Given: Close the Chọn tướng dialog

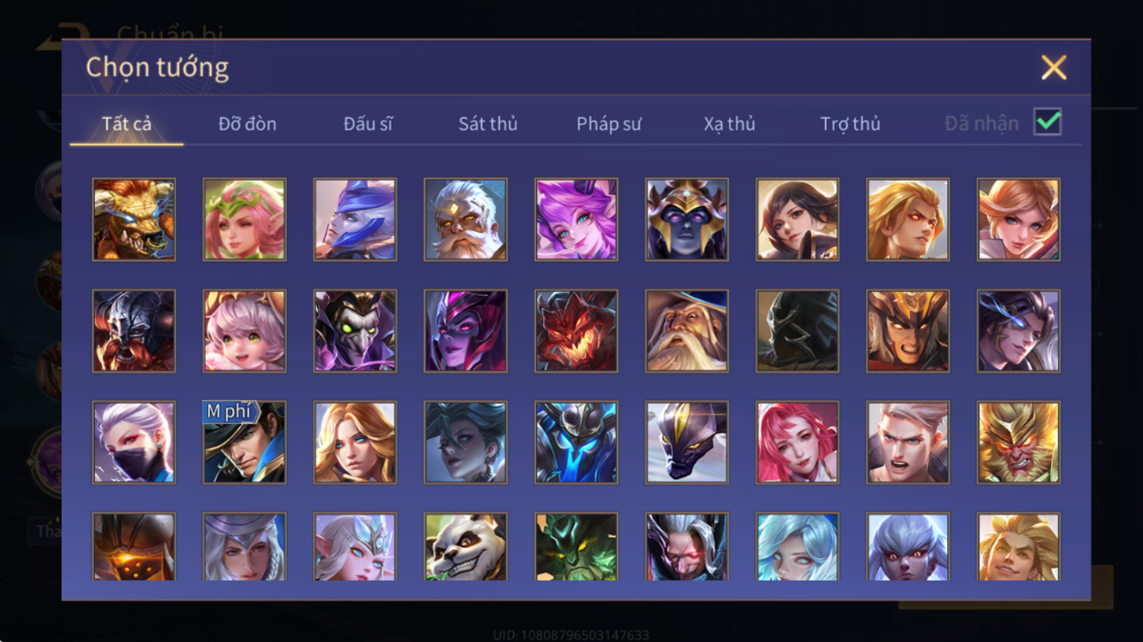Looking at the screenshot, I should [x=1054, y=67].
